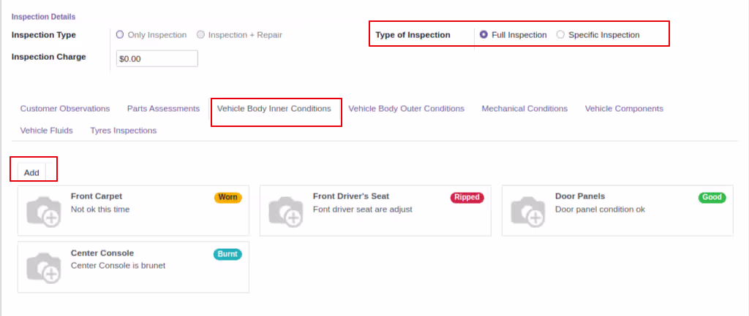
Task: Go to Mechanical Conditions tab
Action: coord(524,109)
